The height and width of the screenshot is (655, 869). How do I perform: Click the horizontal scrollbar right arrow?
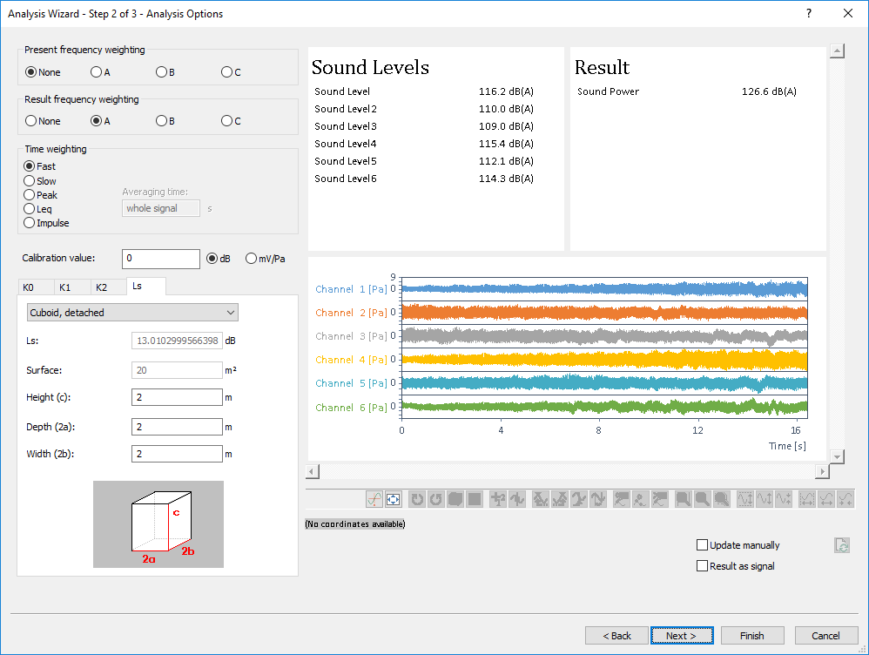822,471
